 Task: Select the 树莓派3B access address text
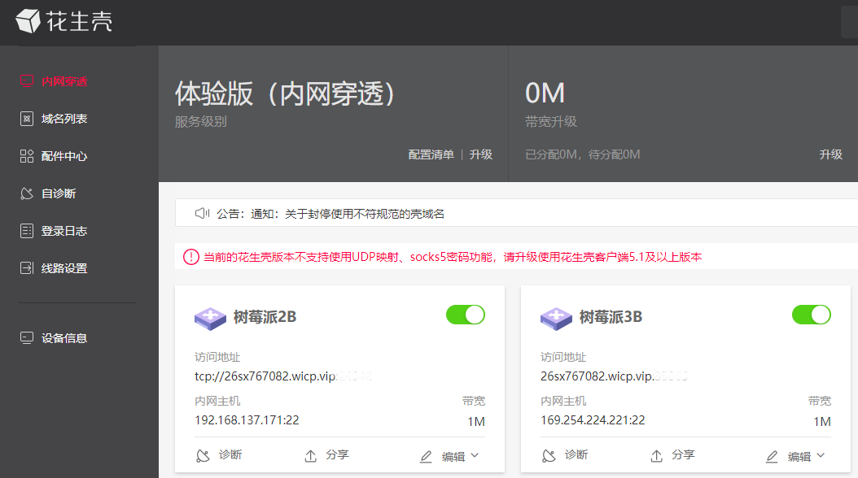[614, 376]
